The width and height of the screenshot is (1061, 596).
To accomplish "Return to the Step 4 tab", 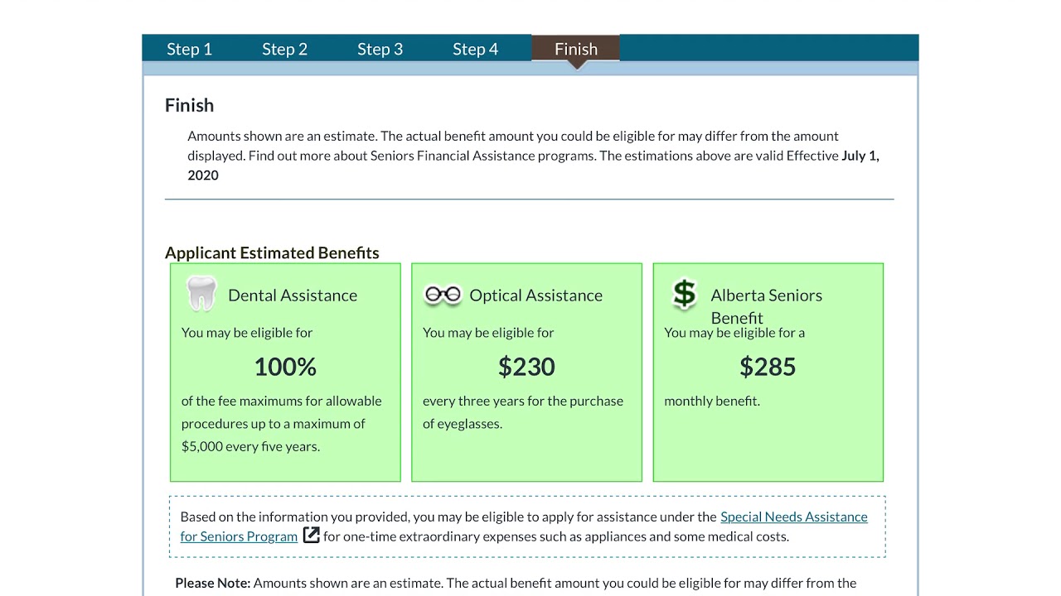I will click(475, 49).
